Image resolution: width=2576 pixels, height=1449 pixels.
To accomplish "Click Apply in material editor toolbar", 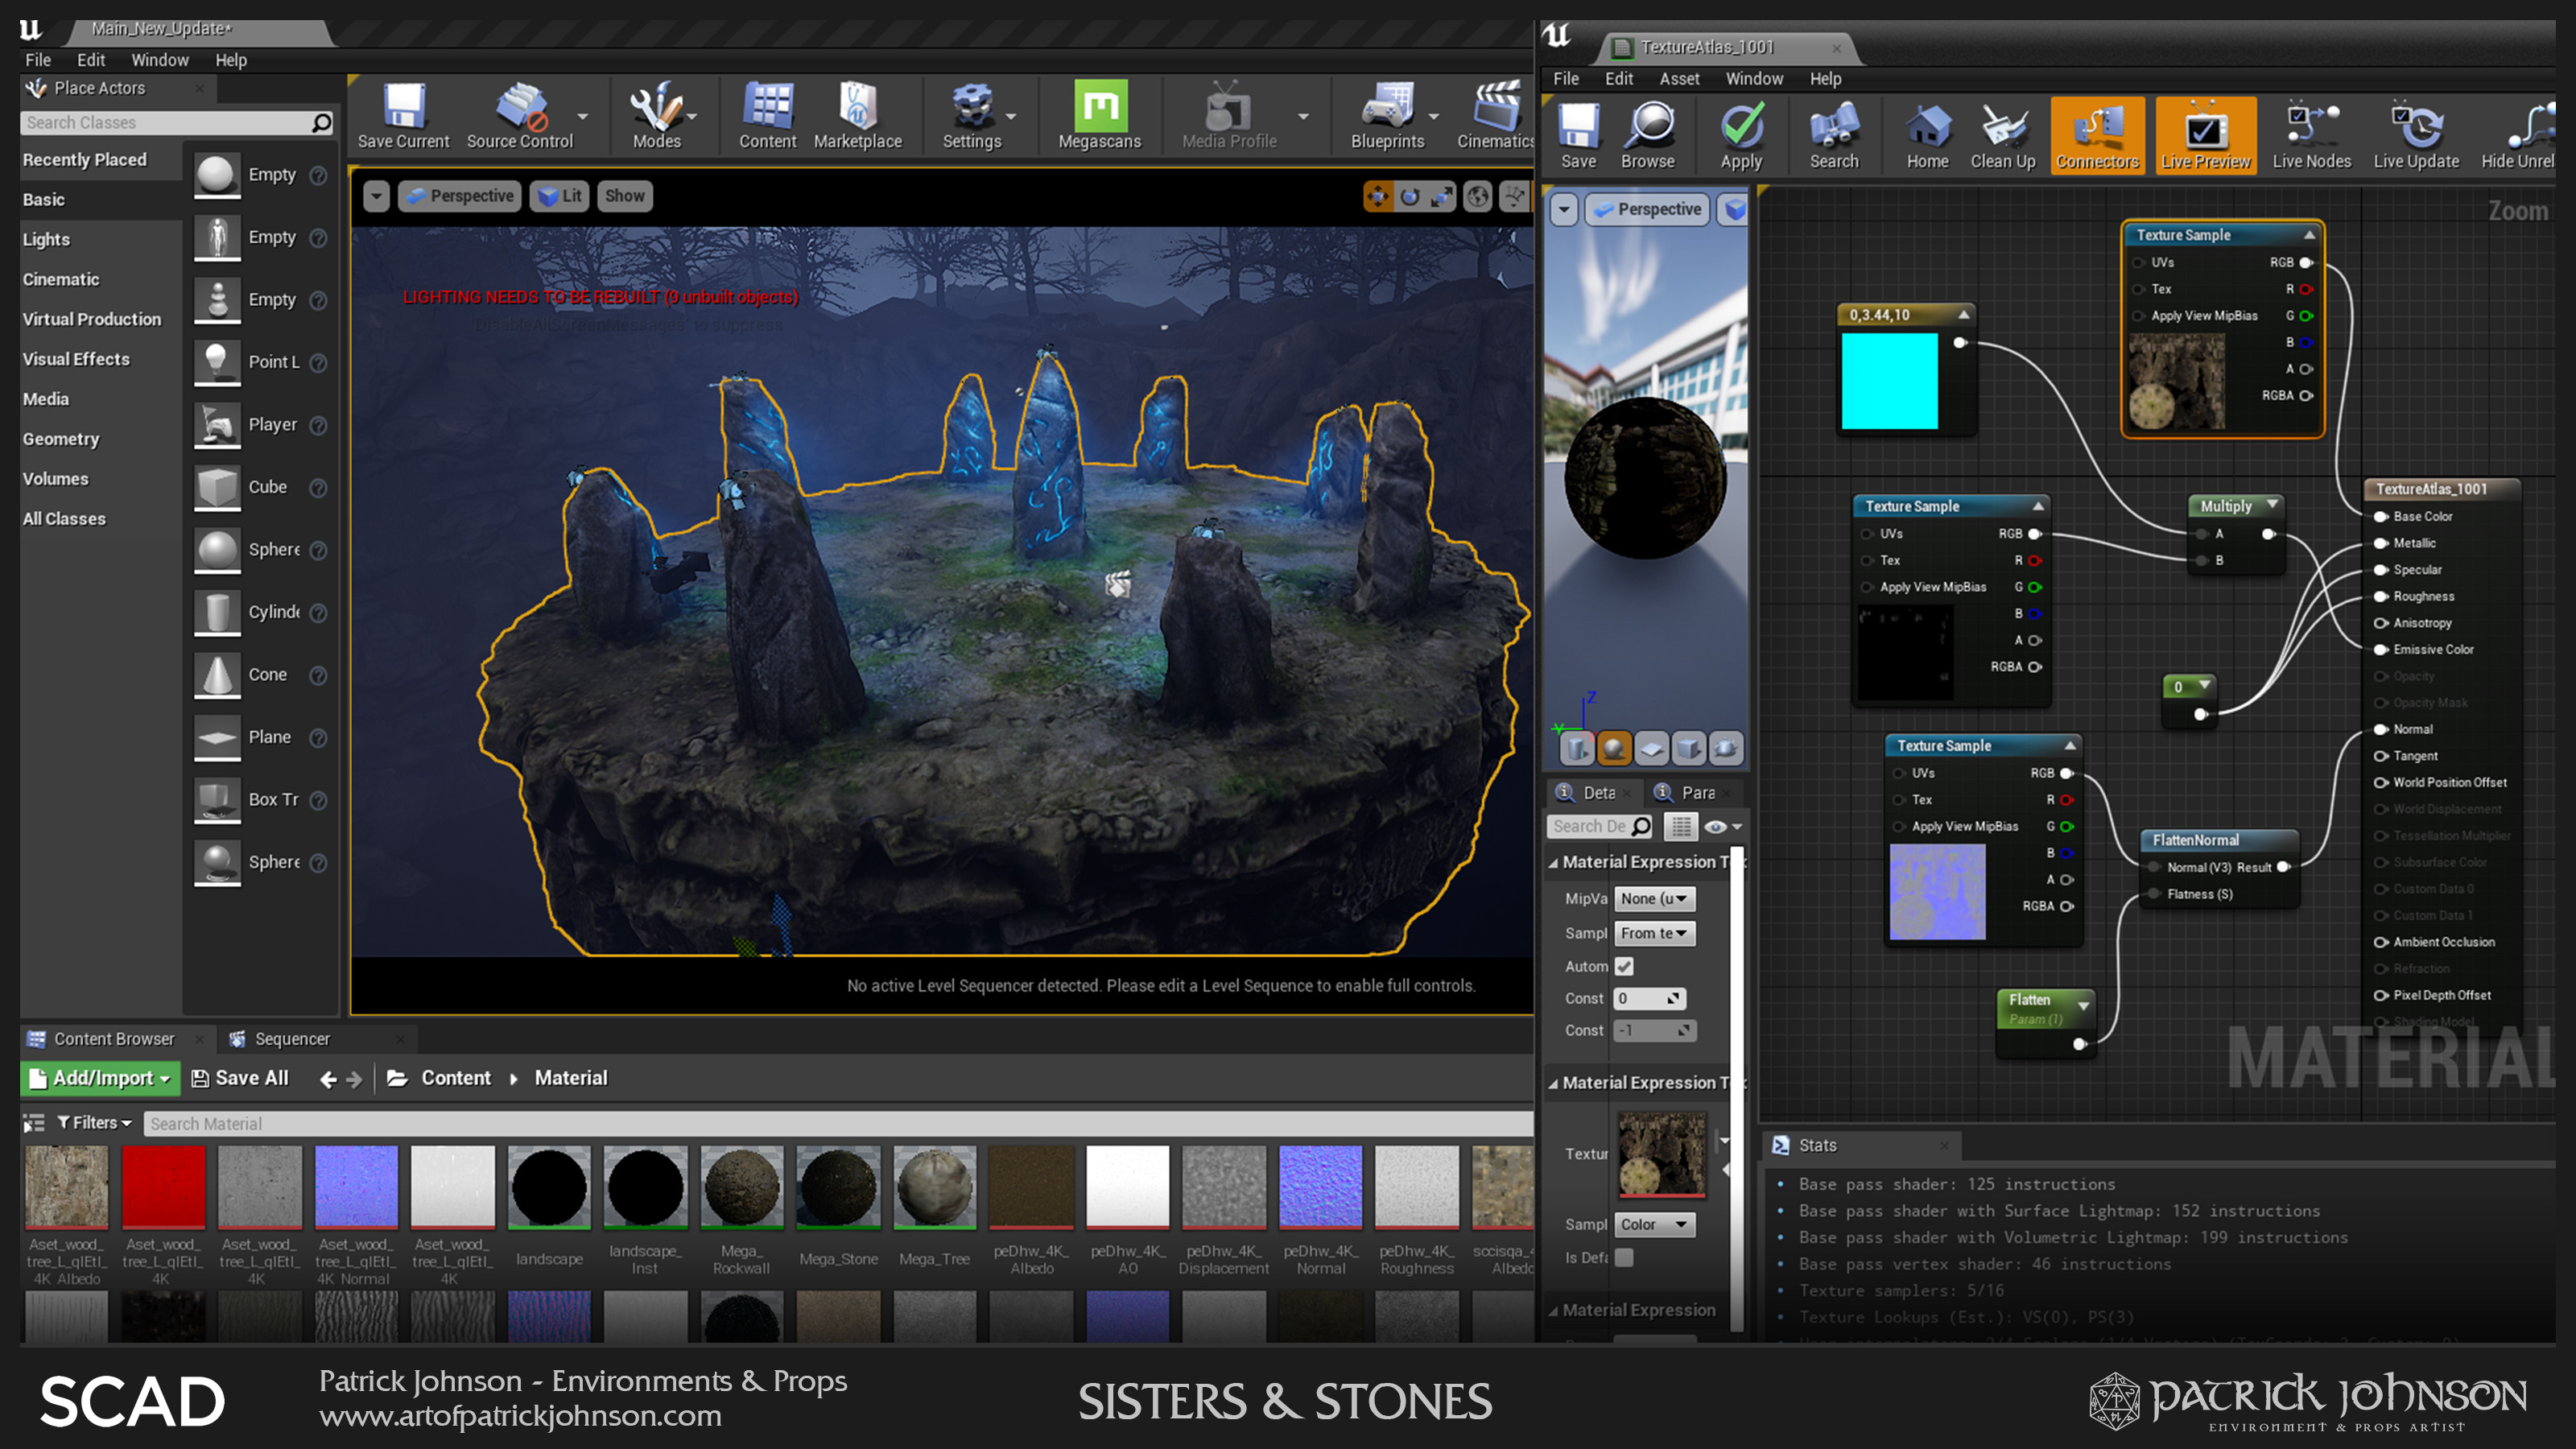I will pyautogui.click(x=1741, y=136).
